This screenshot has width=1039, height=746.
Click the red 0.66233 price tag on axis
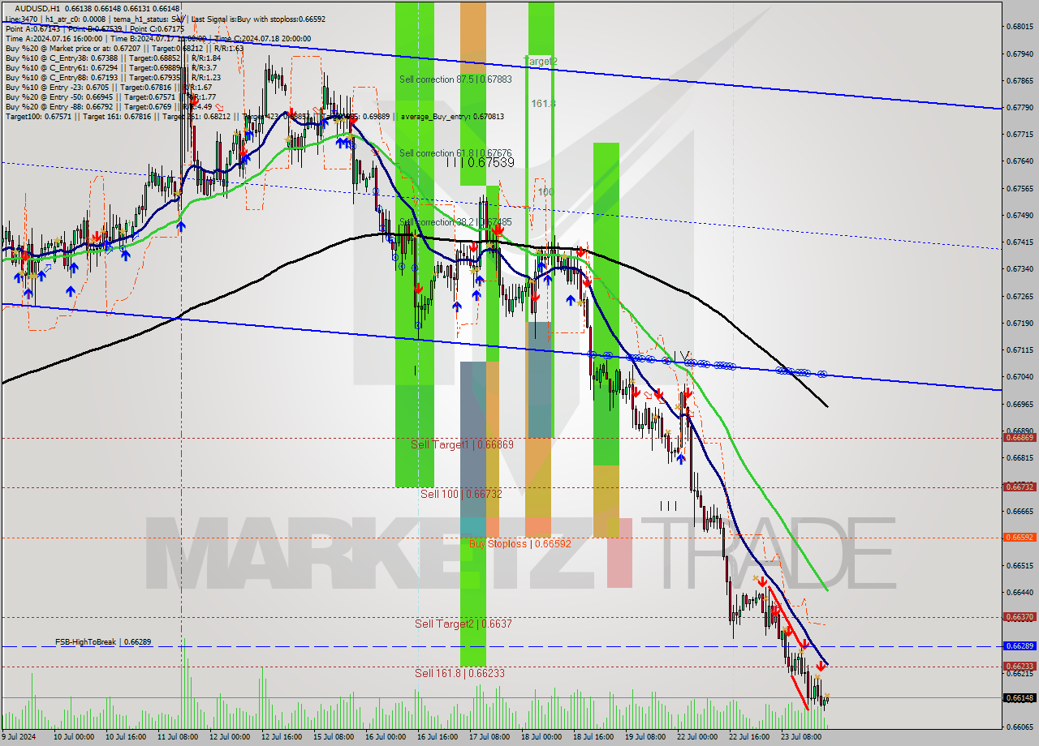coord(1020,667)
